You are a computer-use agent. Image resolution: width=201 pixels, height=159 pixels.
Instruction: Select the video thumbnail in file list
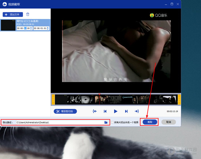tap(8, 25)
